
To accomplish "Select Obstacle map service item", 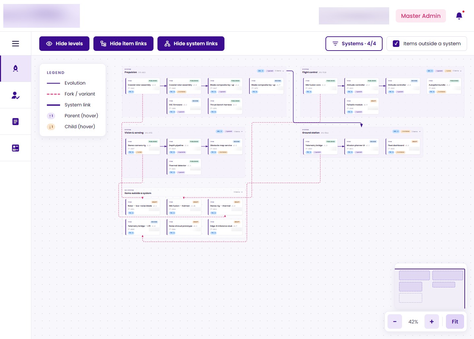I will point(225,147).
